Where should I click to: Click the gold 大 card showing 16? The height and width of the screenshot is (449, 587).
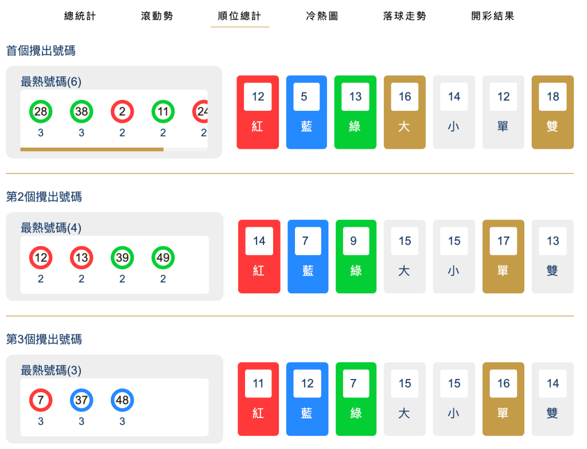[405, 112]
